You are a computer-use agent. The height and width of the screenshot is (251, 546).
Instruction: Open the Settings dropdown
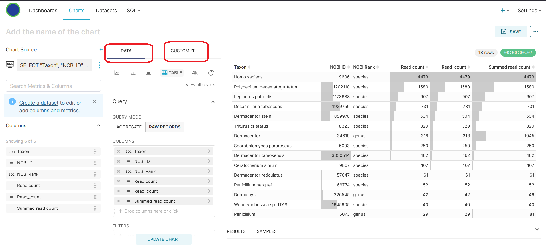529,11
